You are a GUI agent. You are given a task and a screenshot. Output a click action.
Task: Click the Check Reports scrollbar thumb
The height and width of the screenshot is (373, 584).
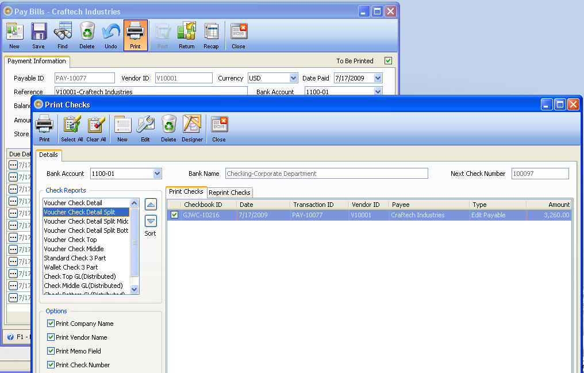pyautogui.click(x=135, y=243)
